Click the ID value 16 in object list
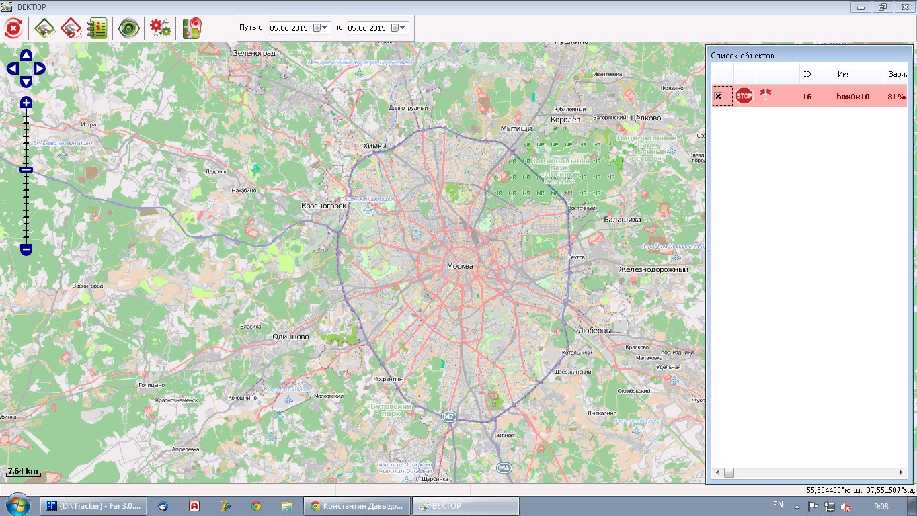Image resolution: width=917 pixels, height=516 pixels. click(x=807, y=97)
